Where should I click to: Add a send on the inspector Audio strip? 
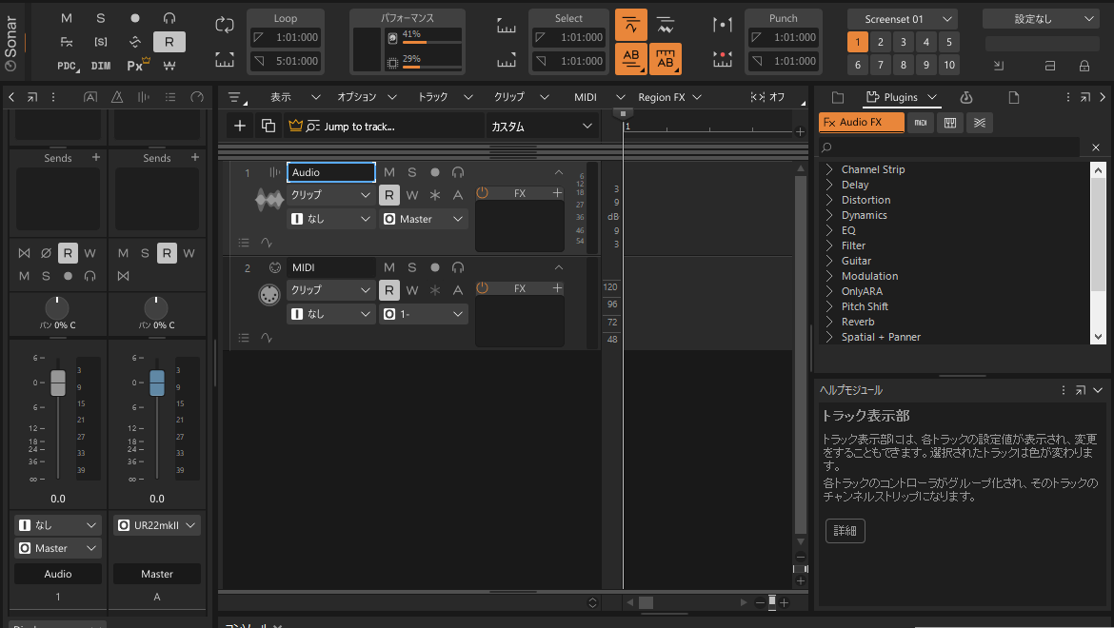(96, 158)
